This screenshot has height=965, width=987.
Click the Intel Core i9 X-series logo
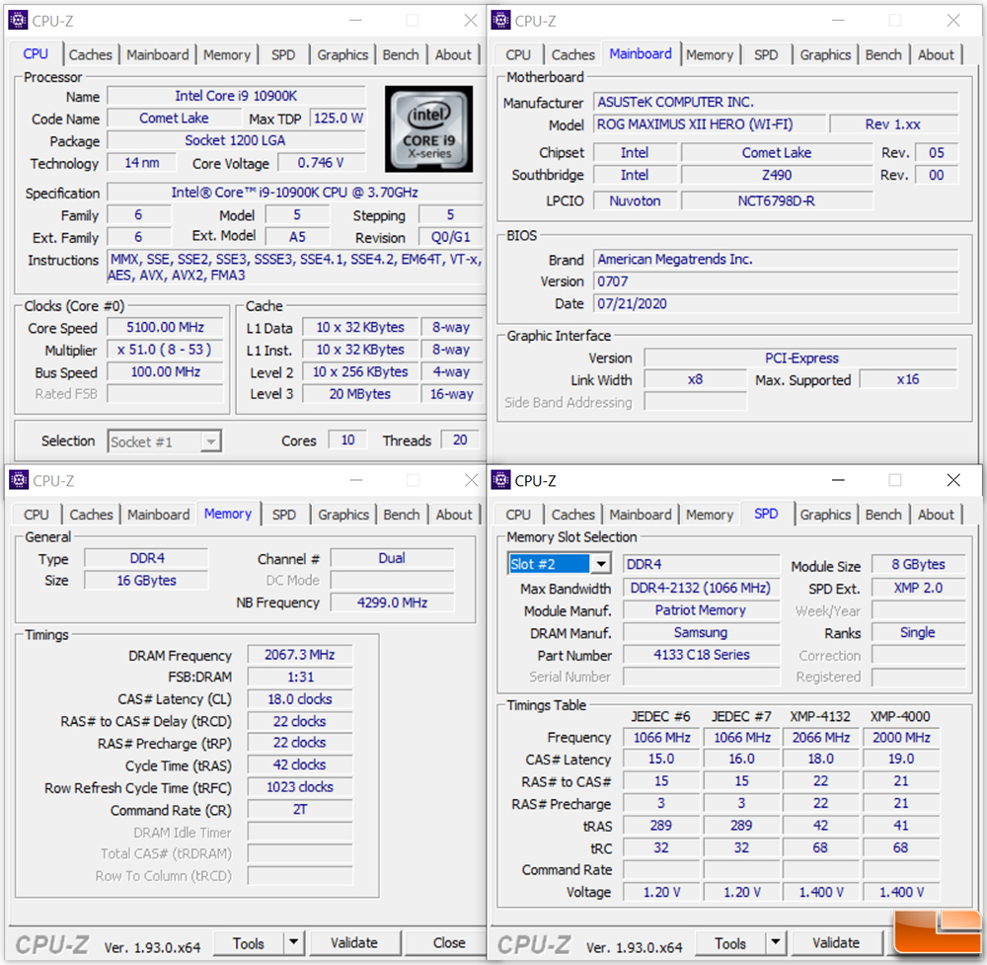pyautogui.click(x=428, y=129)
